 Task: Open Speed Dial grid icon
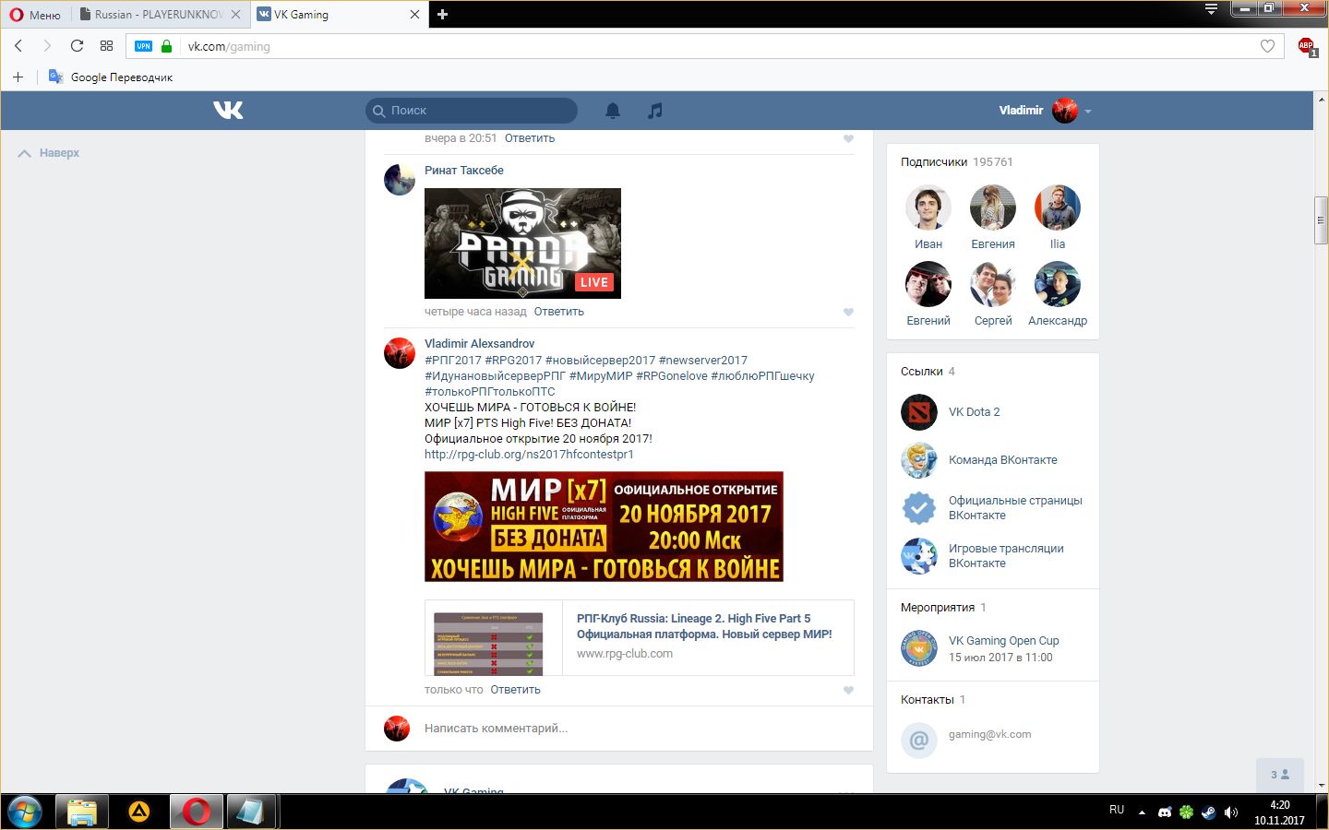point(106,46)
